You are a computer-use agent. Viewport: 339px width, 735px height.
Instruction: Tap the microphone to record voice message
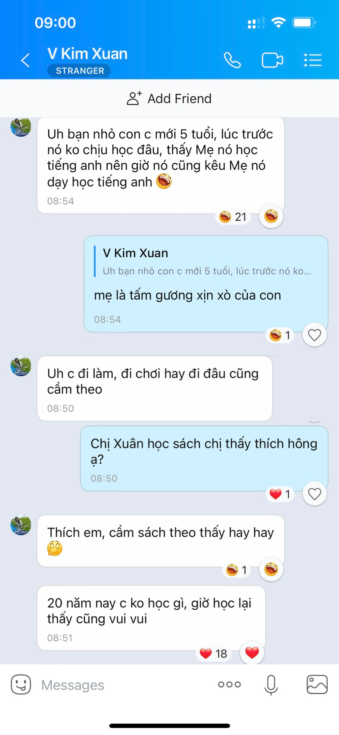[x=271, y=685]
